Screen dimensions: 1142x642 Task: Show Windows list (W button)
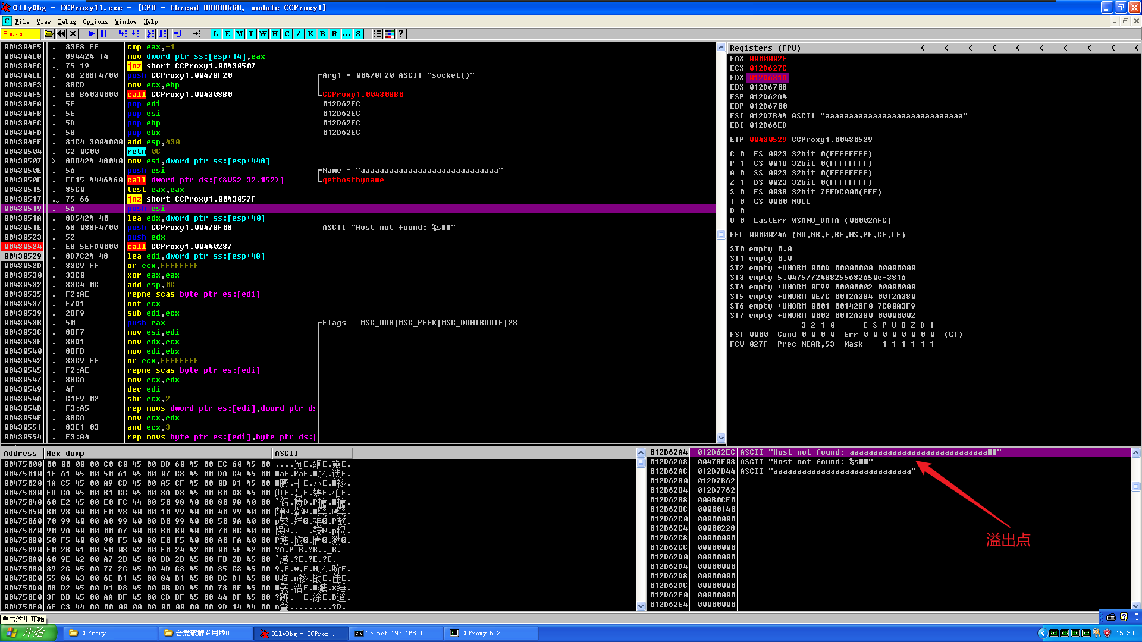(x=263, y=34)
